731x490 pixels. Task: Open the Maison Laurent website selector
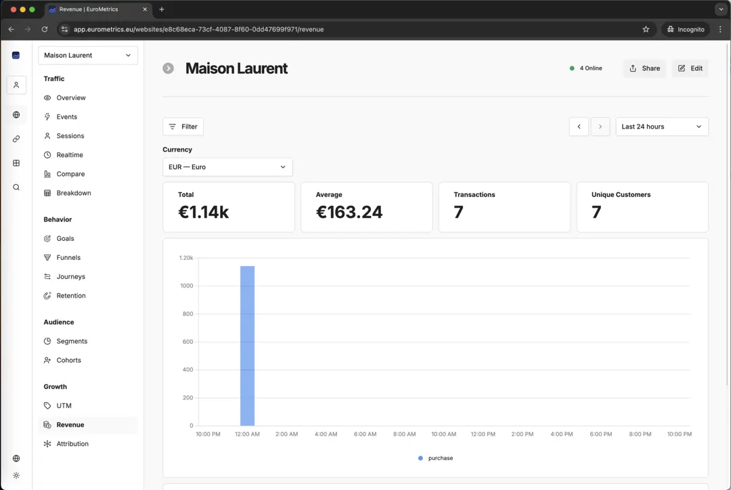87,55
